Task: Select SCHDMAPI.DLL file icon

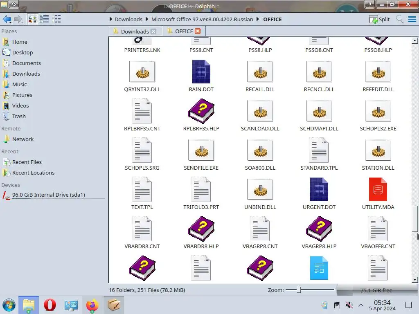Action: point(319,111)
